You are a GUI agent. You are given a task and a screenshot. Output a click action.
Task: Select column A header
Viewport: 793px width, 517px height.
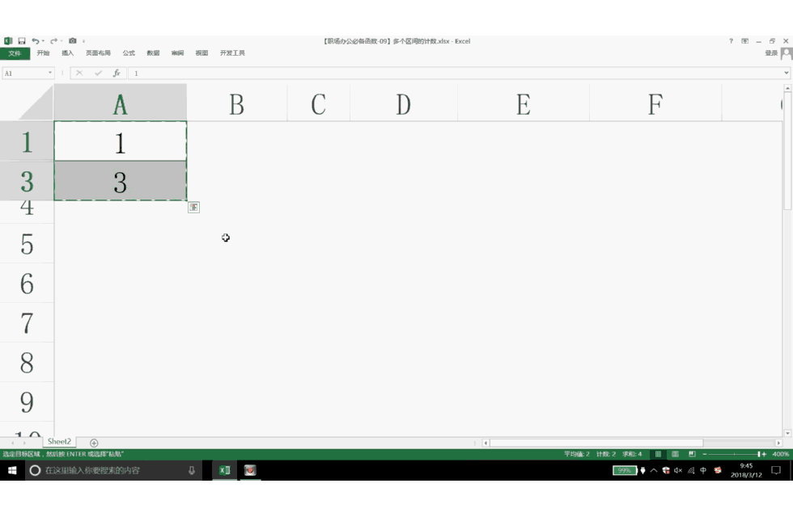(120, 103)
